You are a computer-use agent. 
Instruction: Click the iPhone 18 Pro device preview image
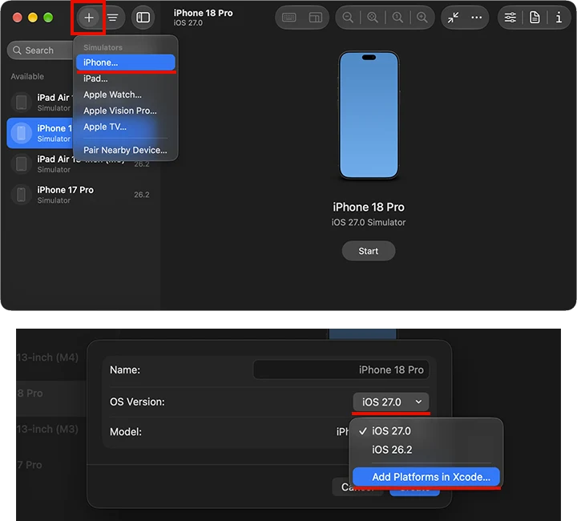tap(369, 115)
